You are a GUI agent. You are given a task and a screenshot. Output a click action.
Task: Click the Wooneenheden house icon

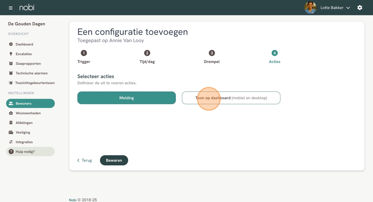pos(11,113)
